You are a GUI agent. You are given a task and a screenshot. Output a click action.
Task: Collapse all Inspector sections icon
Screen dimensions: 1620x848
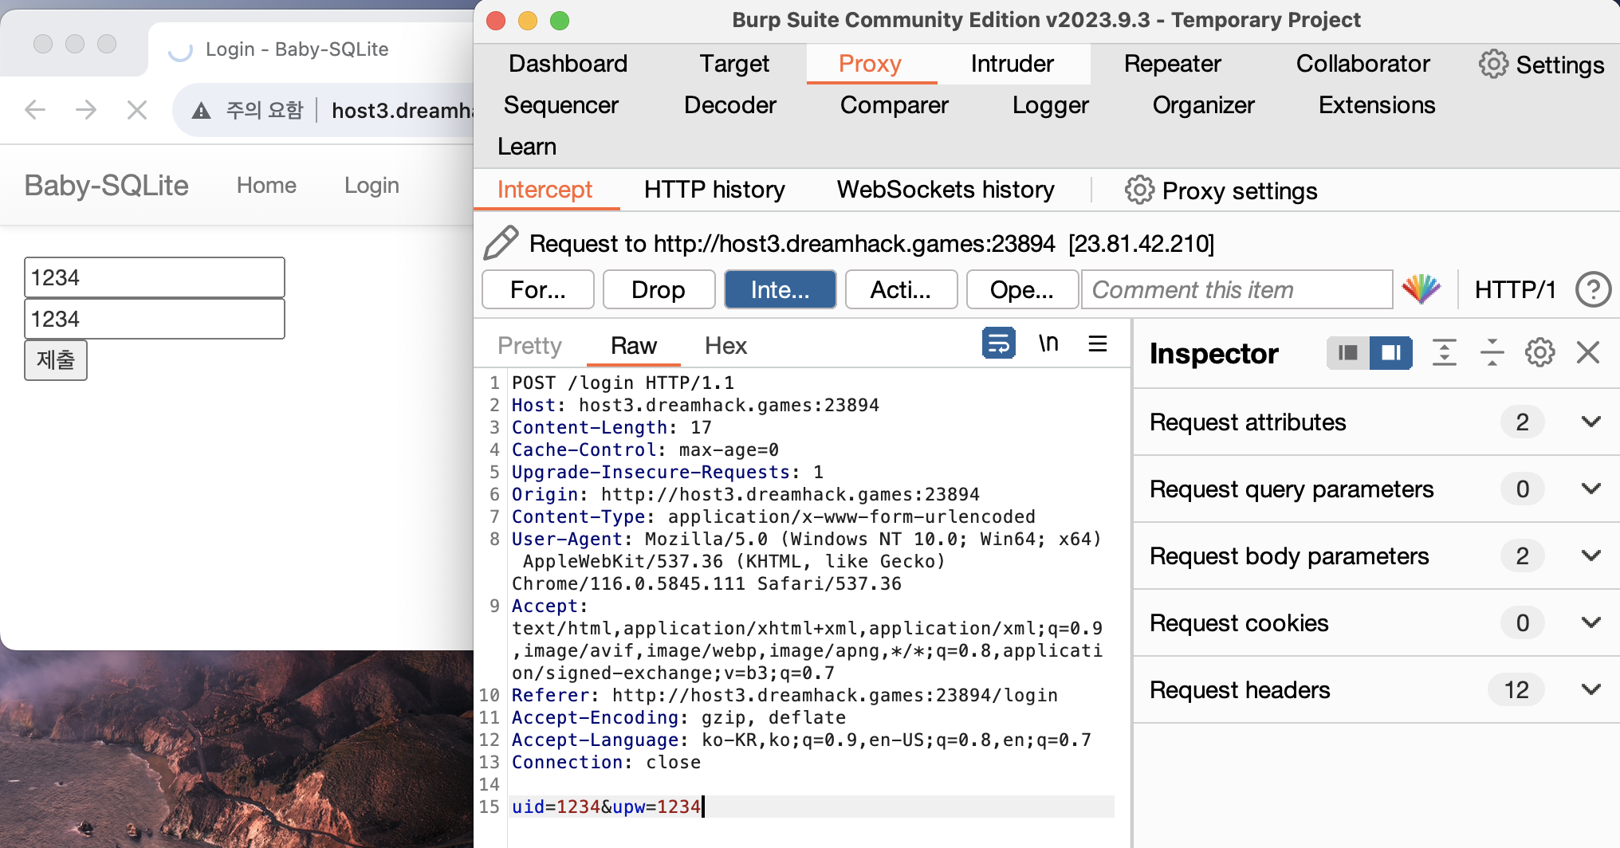point(1492,352)
